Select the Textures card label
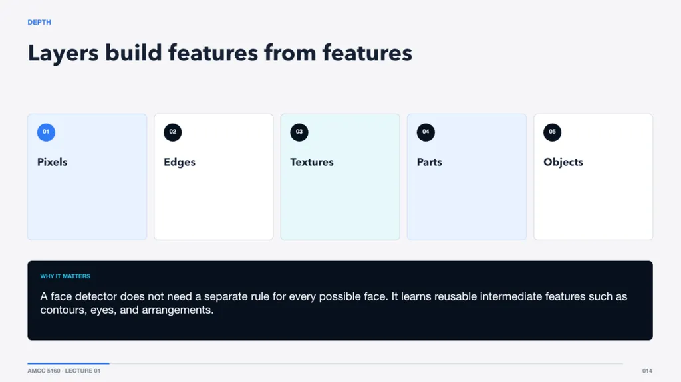This screenshot has width=681, height=382. coord(312,162)
